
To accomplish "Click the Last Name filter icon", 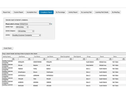I will click(57, 59).
